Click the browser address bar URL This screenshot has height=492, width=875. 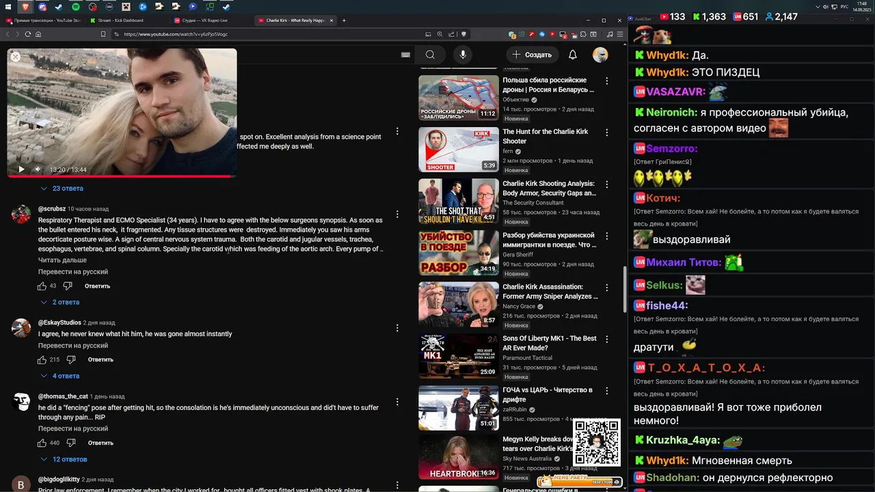pos(176,34)
